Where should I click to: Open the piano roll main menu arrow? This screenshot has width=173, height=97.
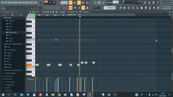(x=28, y=12)
